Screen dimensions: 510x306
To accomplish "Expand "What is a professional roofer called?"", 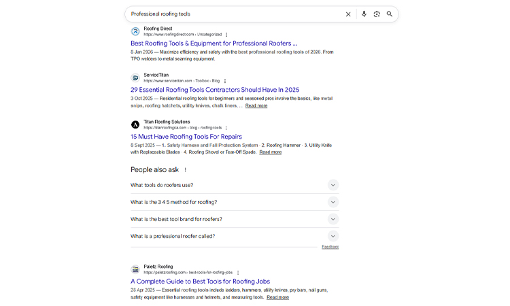I will click(x=333, y=236).
